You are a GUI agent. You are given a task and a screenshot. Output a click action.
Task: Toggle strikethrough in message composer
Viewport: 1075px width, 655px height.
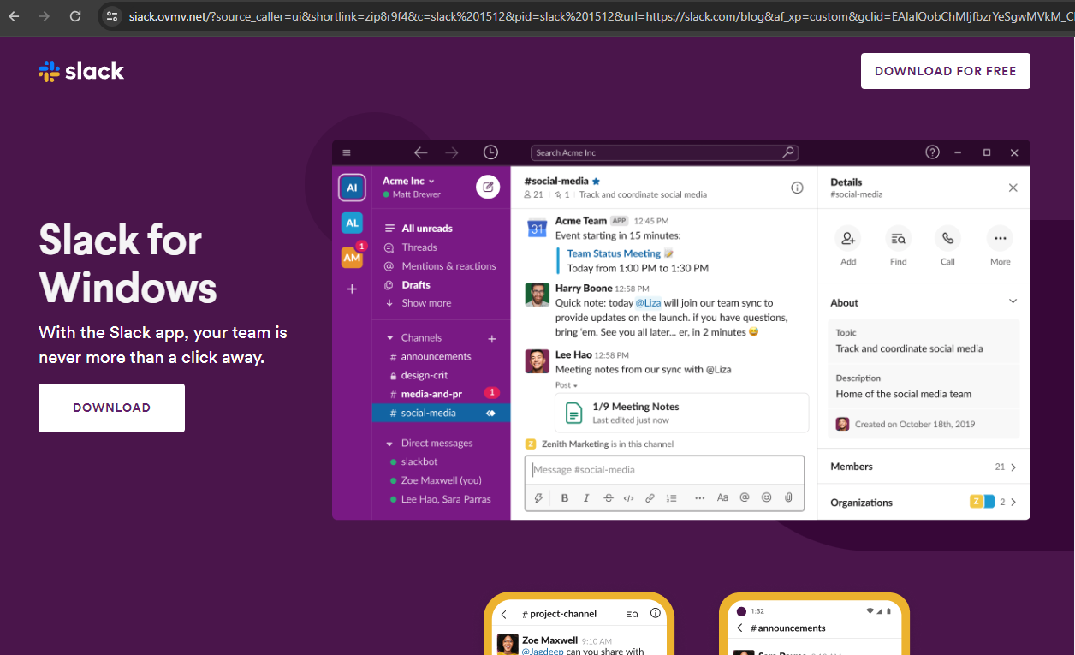pyautogui.click(x=609, y=497)
